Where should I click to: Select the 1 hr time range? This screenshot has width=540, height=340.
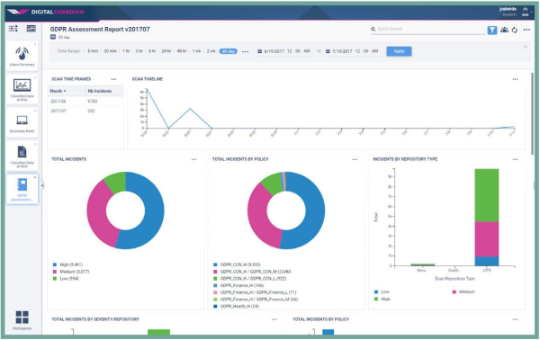pyautogui.click(x=126, y=51)
